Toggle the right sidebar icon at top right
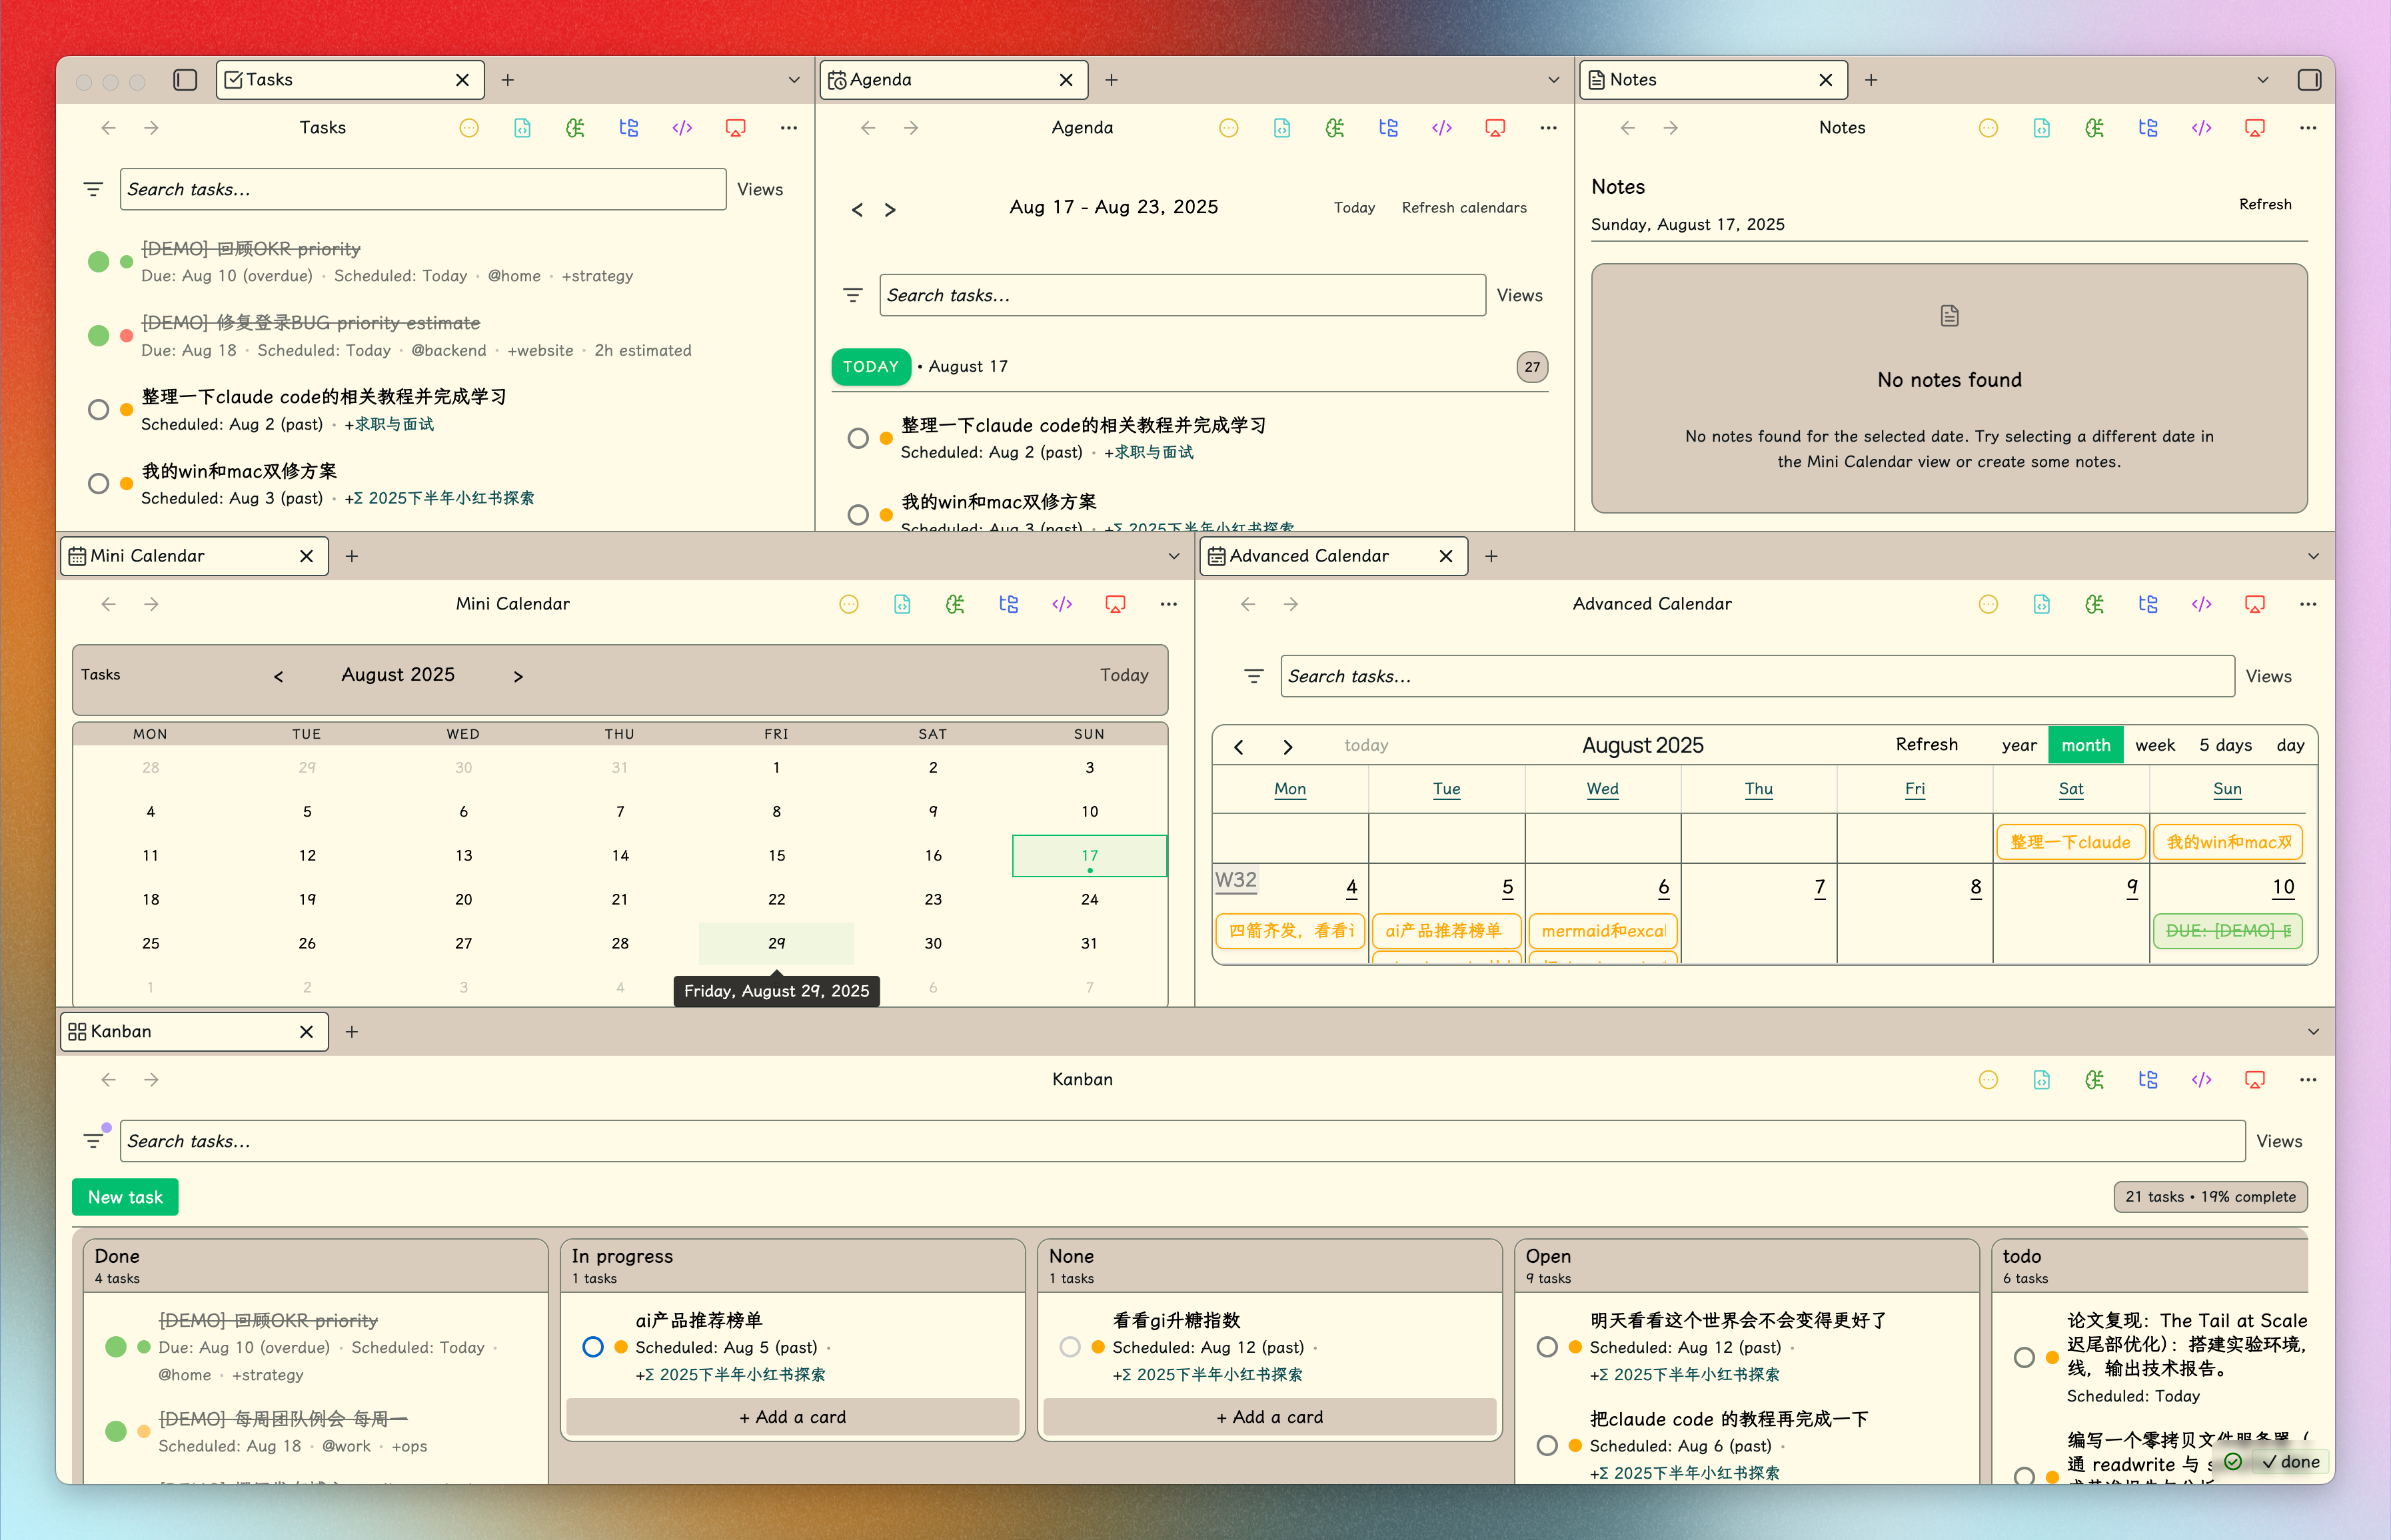Viewport: 2391px width, 1540px height. [2309, 80]
